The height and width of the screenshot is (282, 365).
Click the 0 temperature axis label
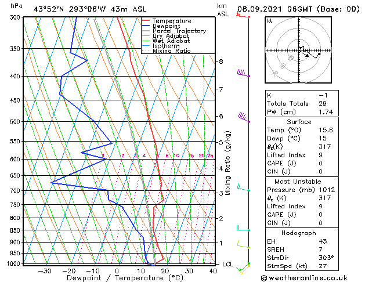(x=117, y=271)
